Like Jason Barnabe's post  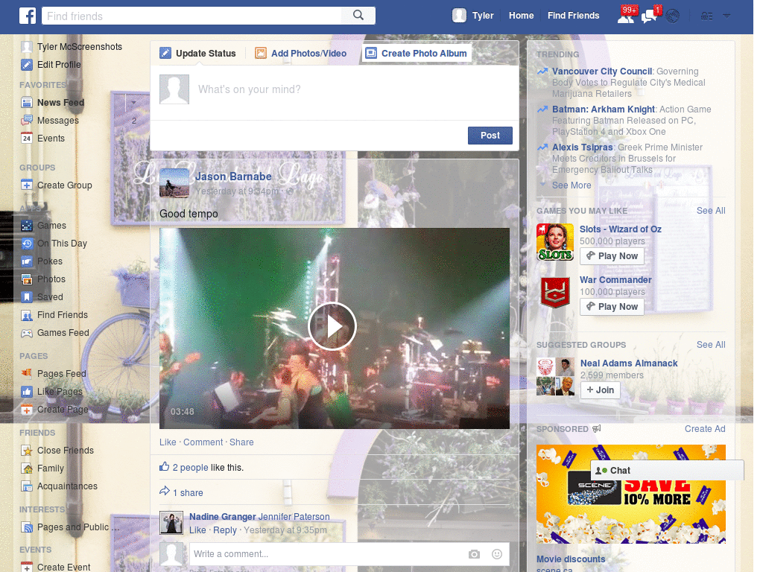coord(168,442)
